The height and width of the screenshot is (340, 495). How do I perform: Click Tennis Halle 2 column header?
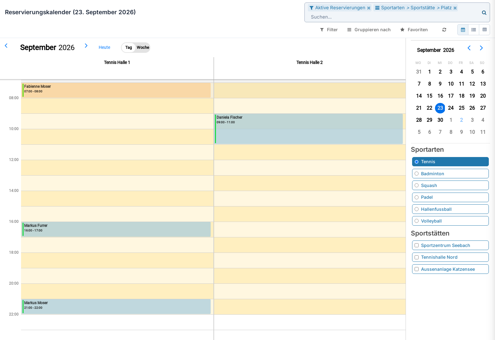tap(309, 62)
